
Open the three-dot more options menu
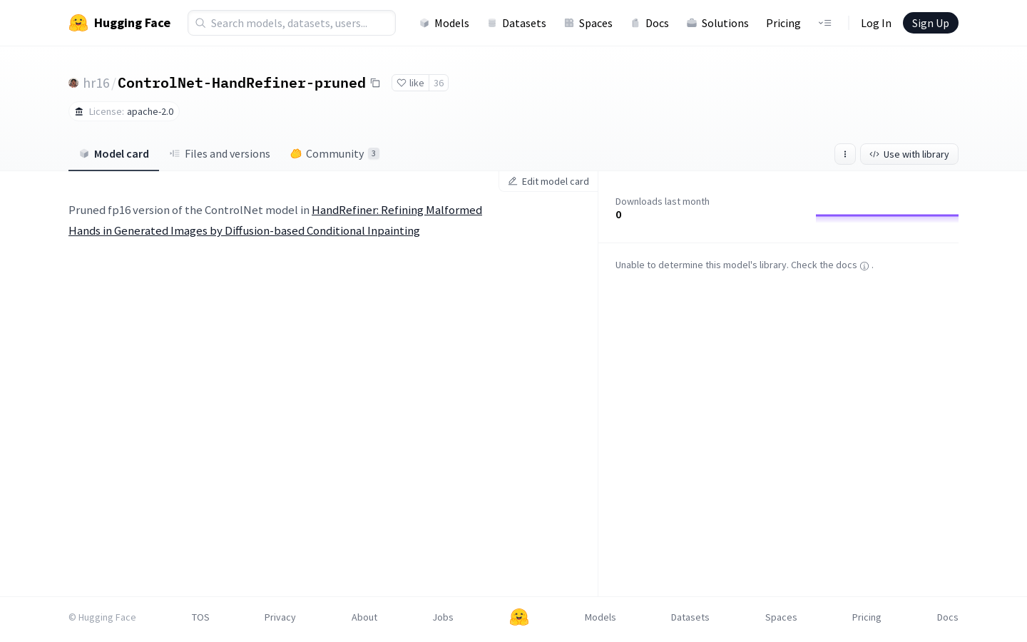point(845,154)
